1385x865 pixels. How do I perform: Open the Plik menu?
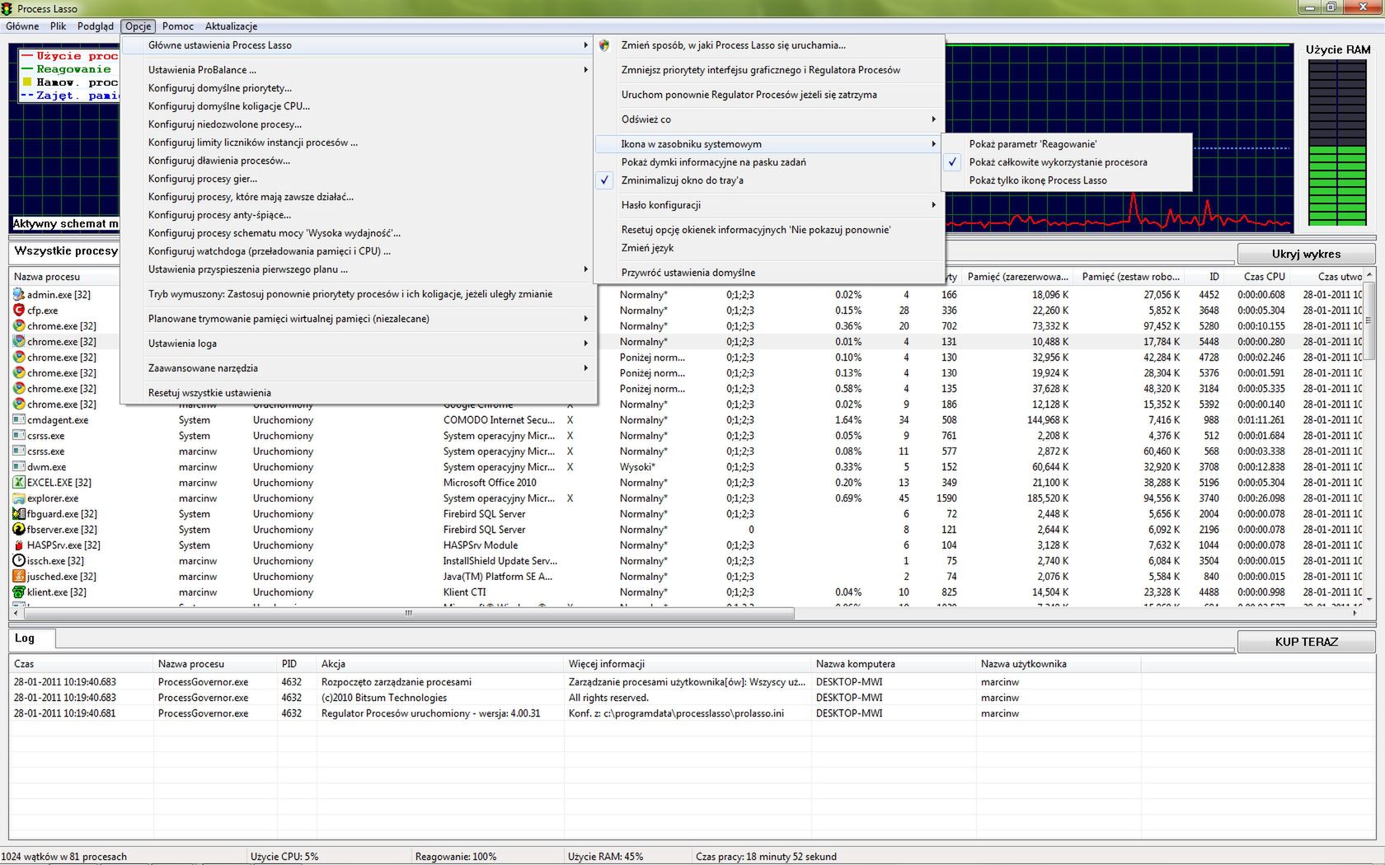click(58, 26)
